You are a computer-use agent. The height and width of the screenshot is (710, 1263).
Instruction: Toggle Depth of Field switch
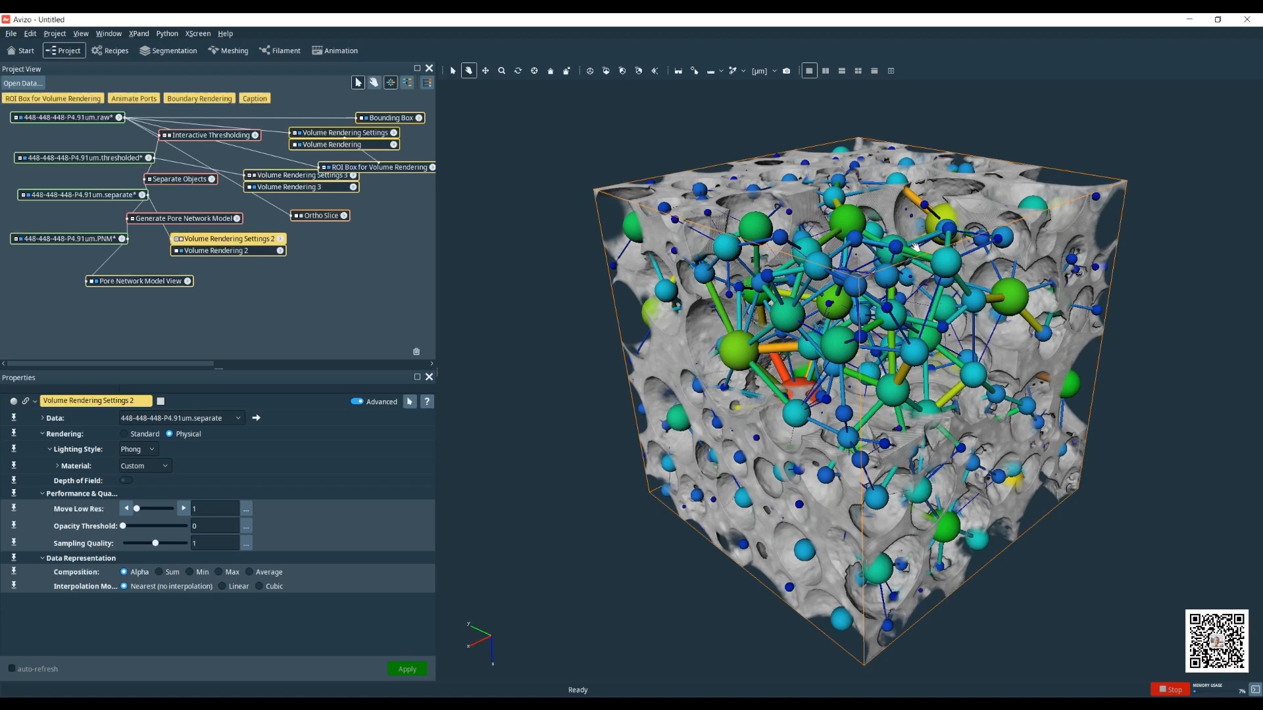[x=126, y=481]
